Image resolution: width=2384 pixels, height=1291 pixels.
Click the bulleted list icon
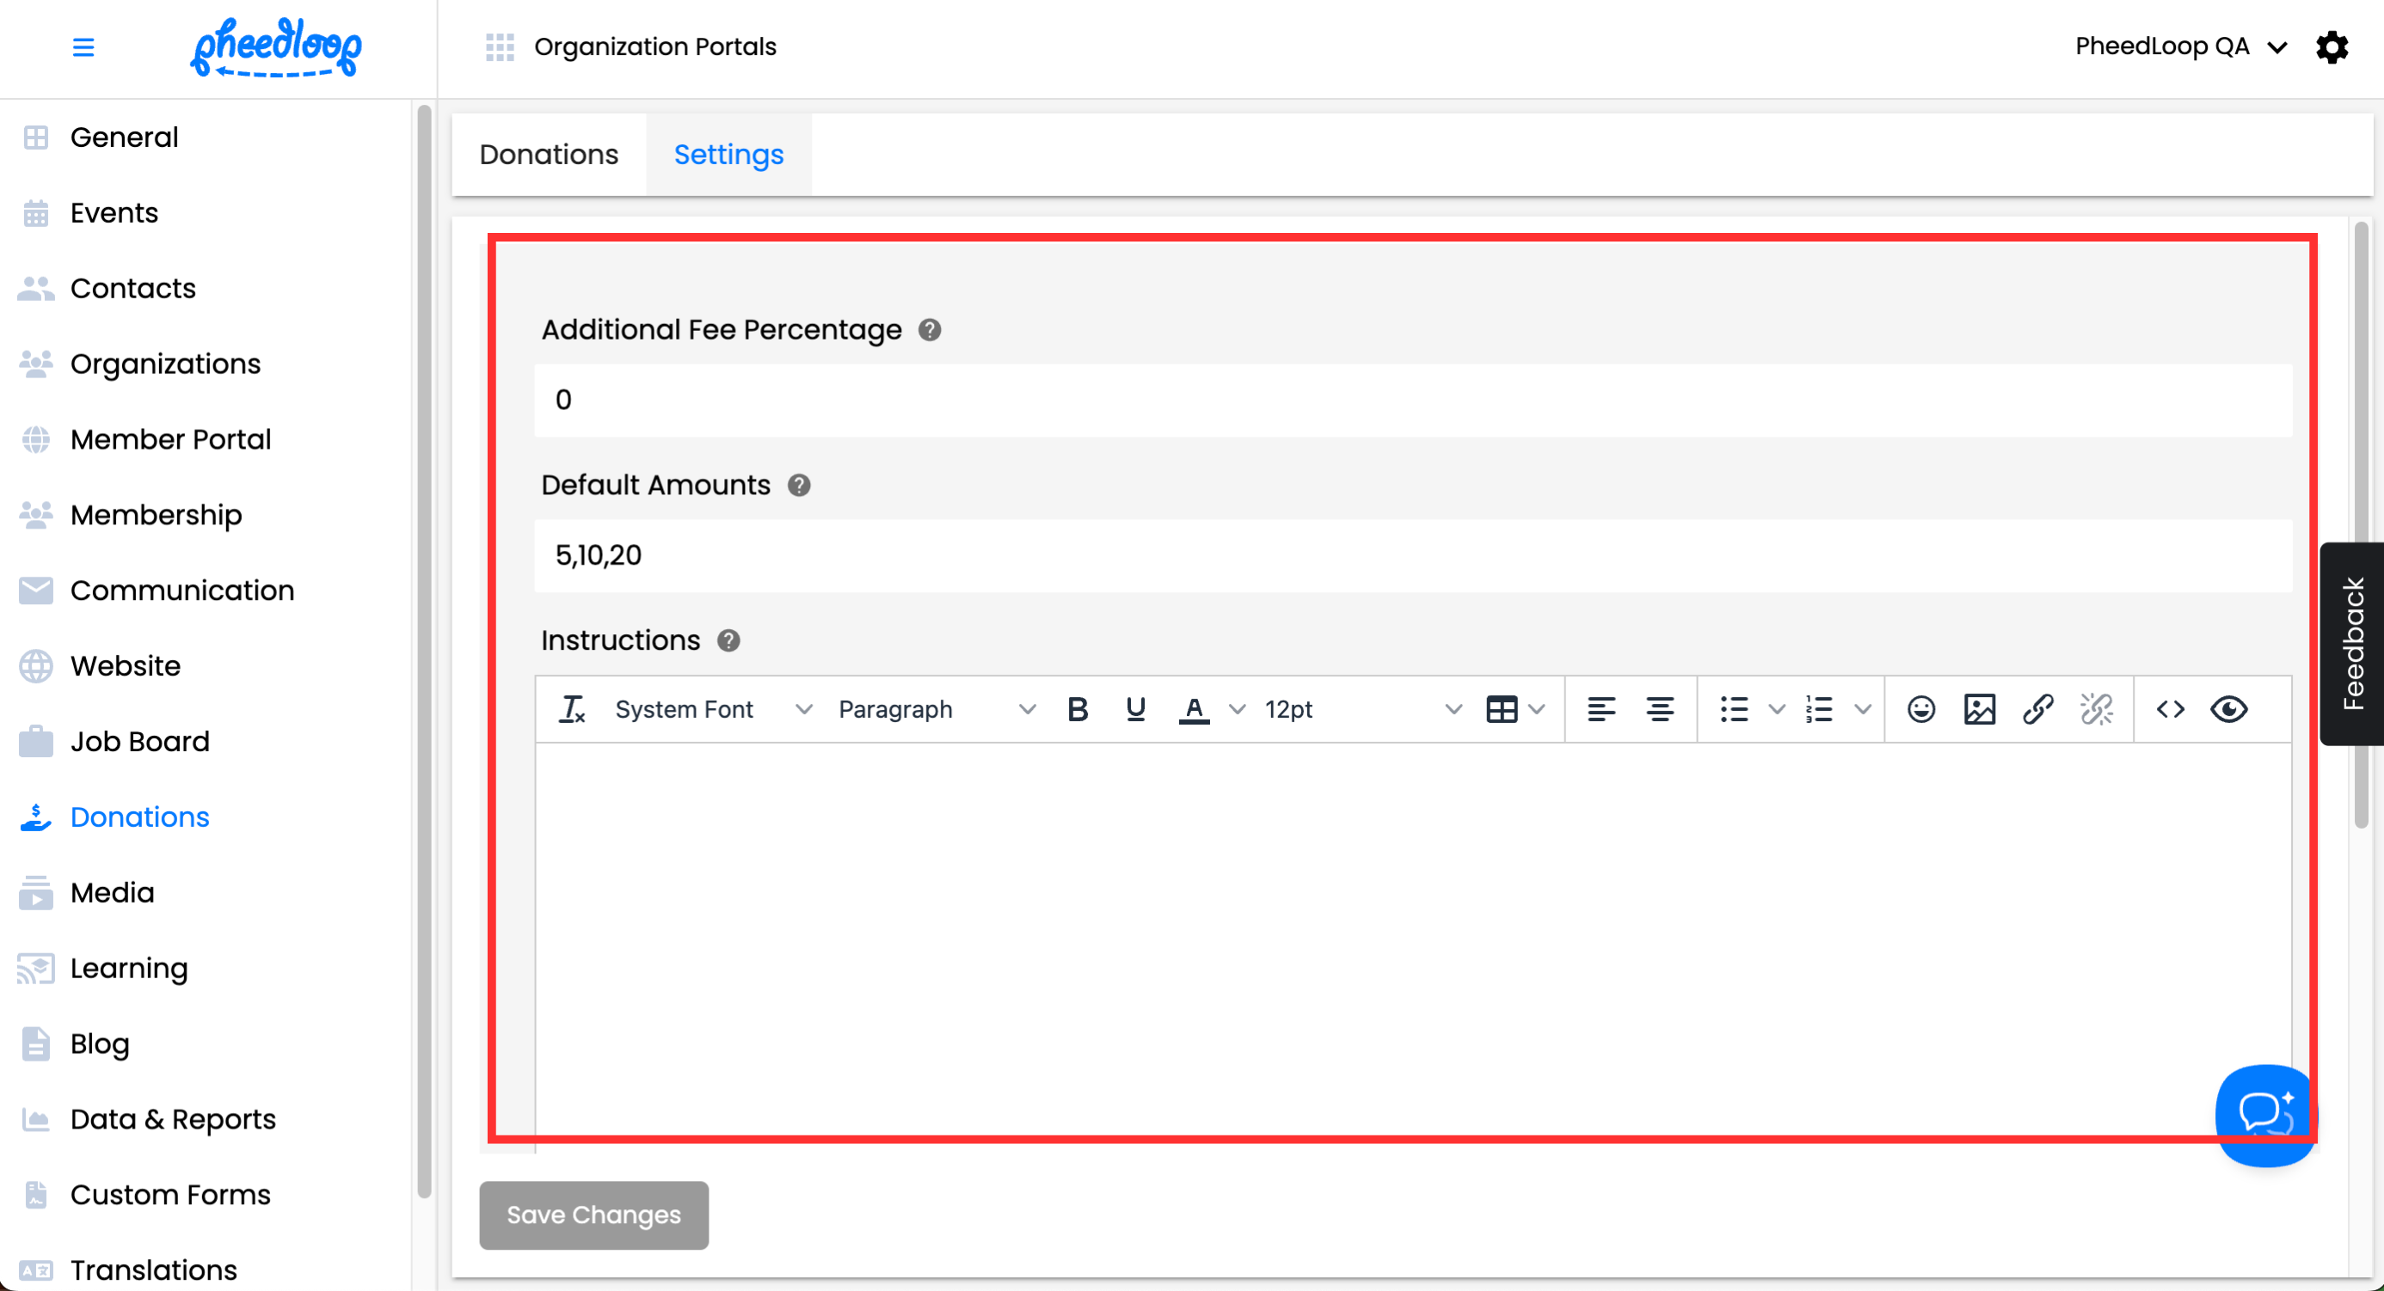click(x=1735, y=709)
